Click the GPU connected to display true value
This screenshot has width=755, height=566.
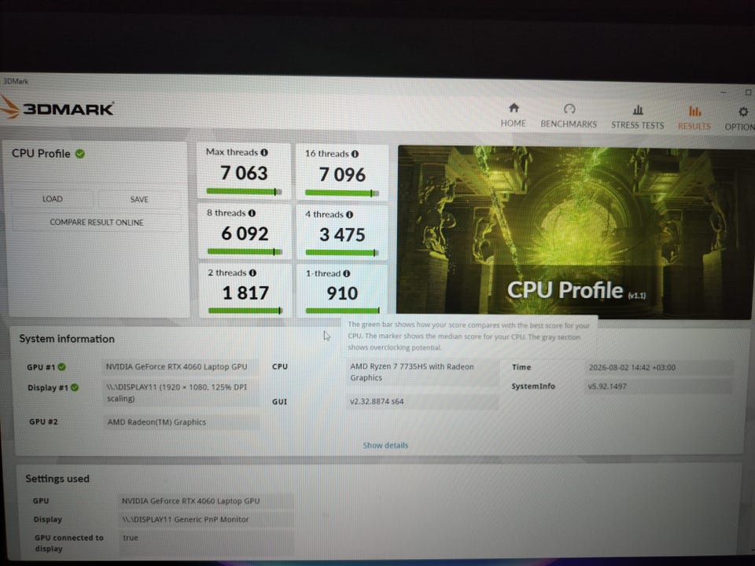205,543
